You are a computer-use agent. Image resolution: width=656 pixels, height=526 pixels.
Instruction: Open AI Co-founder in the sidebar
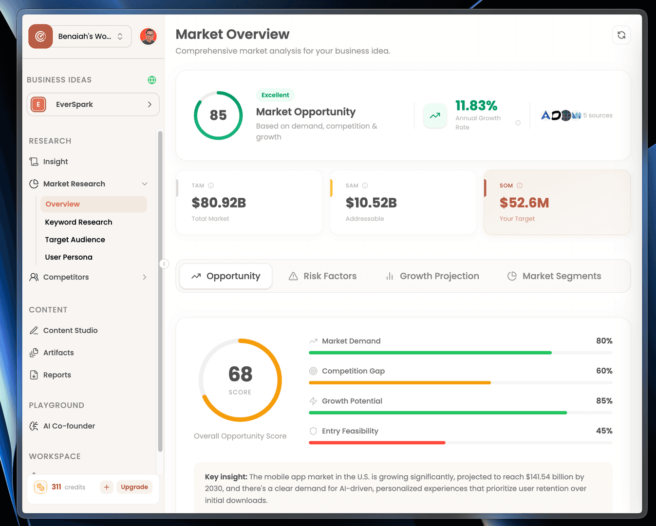[69, 426]
